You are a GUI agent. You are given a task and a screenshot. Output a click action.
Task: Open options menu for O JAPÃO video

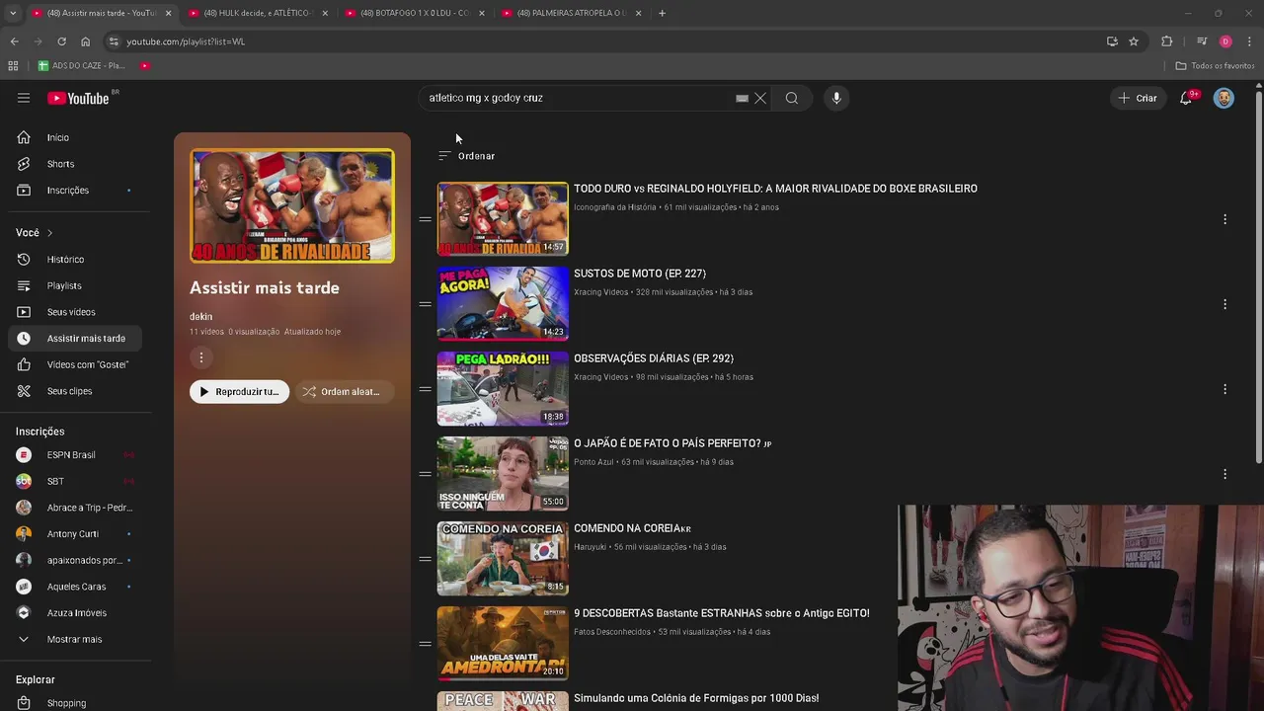tap(1224, 474)
